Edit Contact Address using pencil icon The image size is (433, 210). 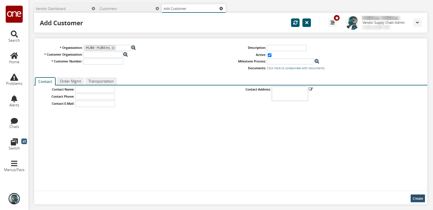311,89
